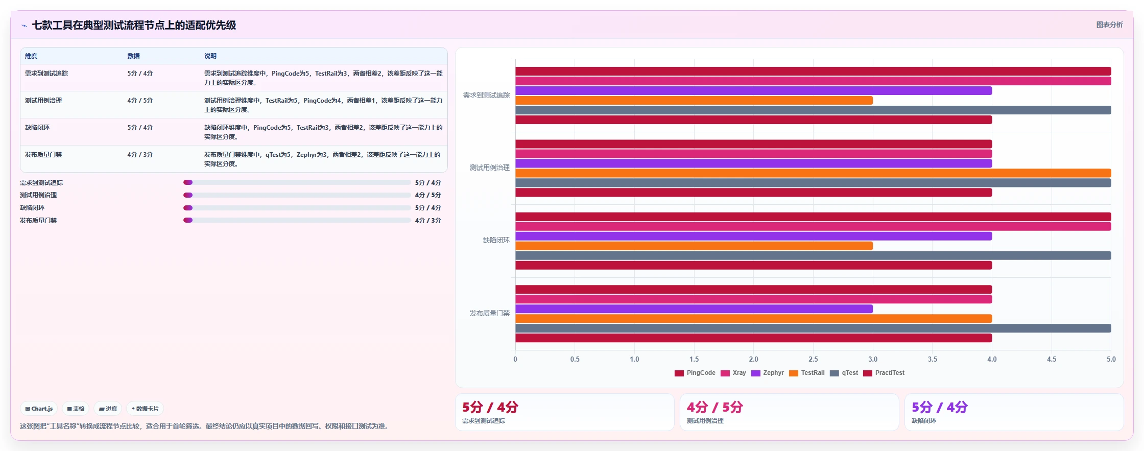Click the footnote starting 这张图把

[205, 426]
